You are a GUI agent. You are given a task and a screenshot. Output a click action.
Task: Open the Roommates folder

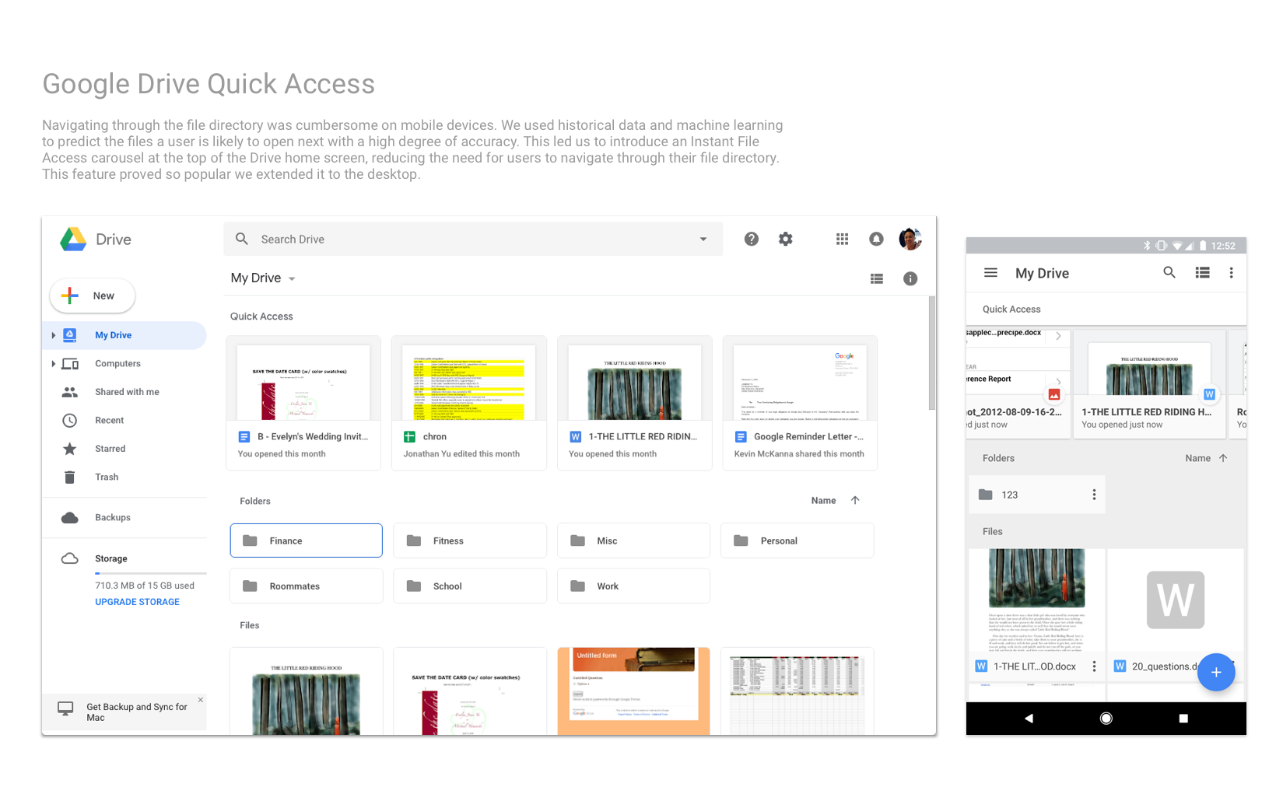point(306,586)
